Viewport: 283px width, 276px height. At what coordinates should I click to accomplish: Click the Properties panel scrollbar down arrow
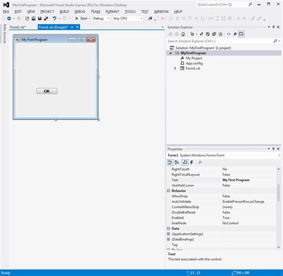point(278,247)
